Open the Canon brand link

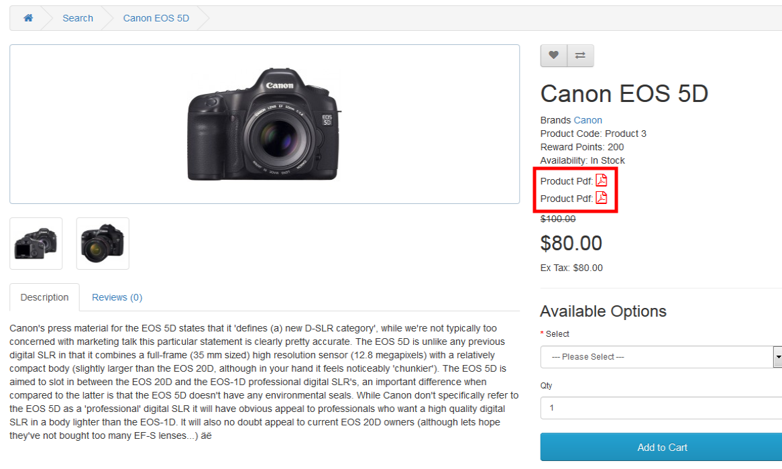click(588, 120)
